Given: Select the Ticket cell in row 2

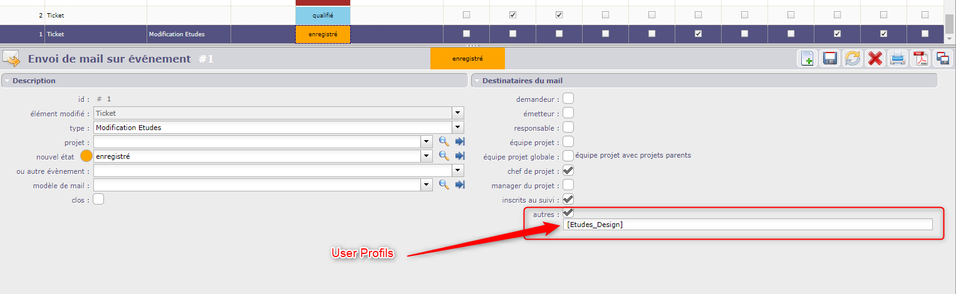Looking at the screenshot, I should pos(95,15).
